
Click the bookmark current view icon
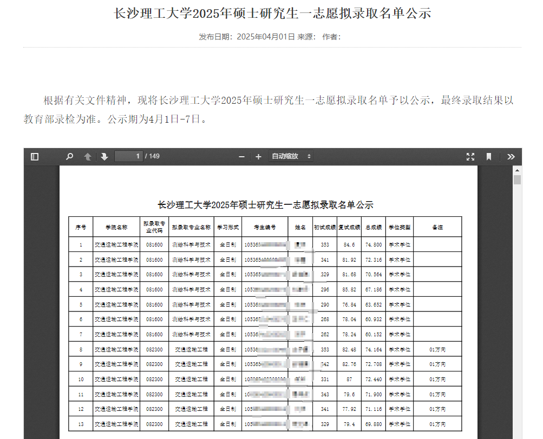click(x=489, y=157)
